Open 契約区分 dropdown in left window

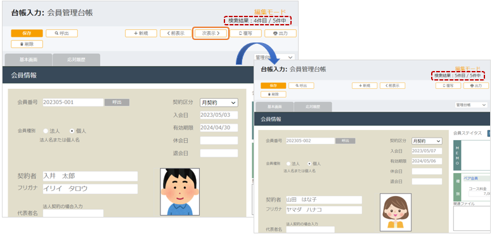click(219, 103)
